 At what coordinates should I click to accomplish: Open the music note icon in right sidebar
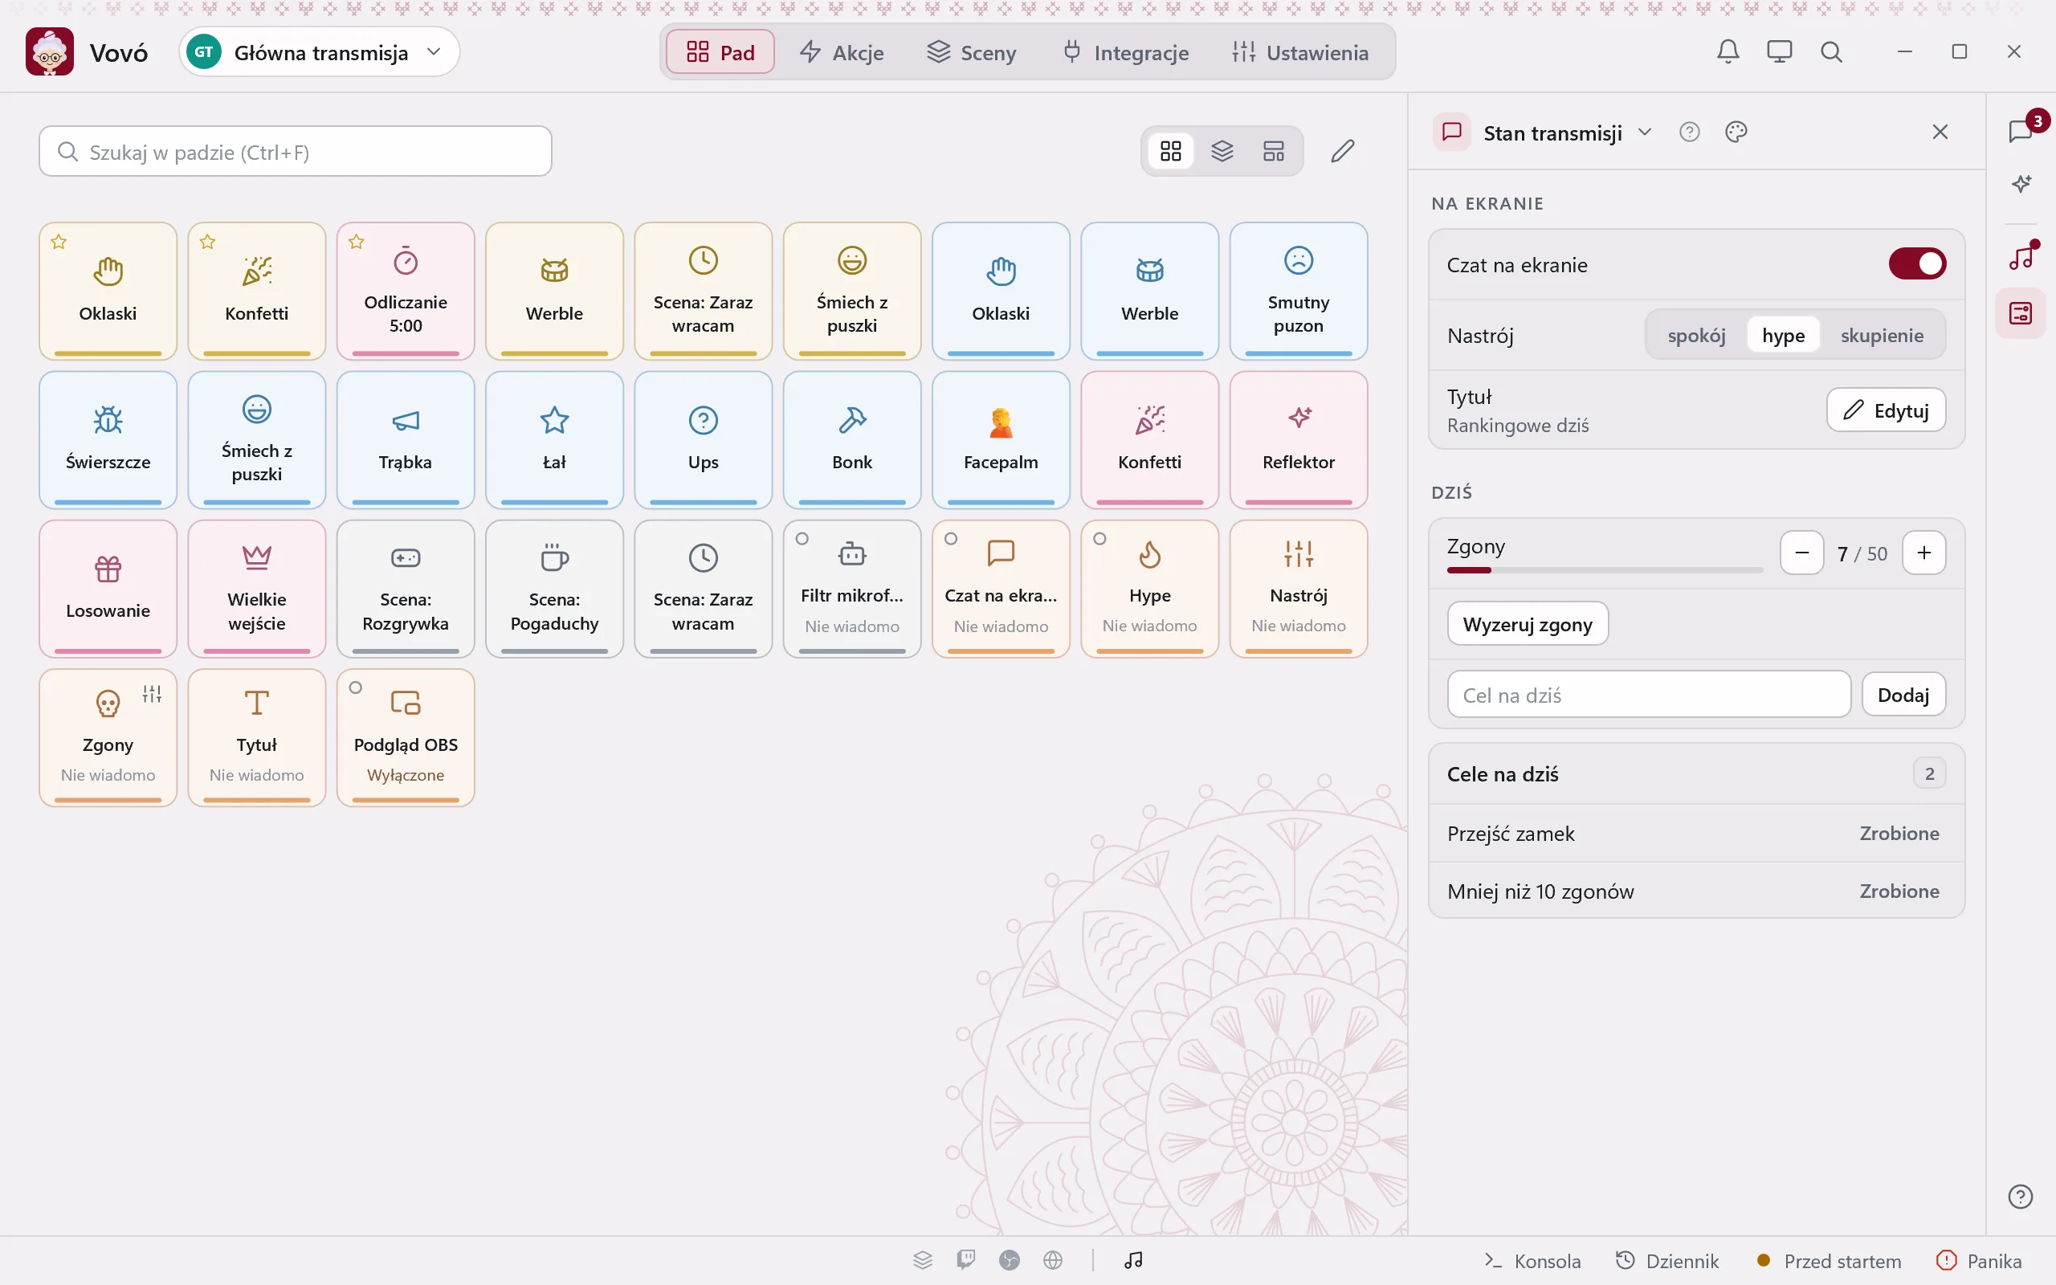pyautogui.click(x=2021, y=257)
